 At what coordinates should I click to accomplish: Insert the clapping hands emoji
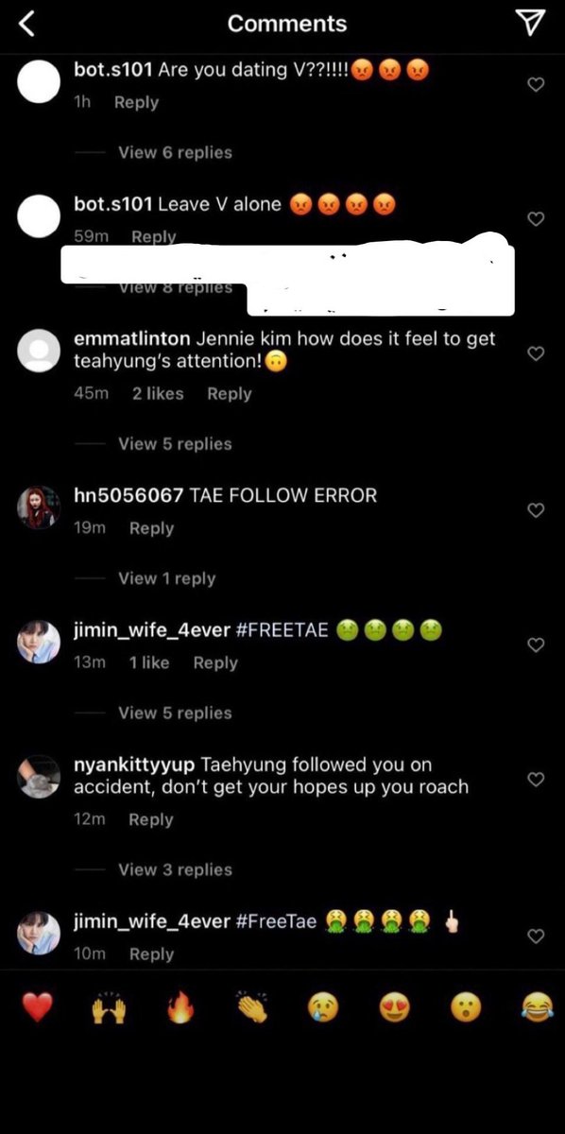point(251,1008)
